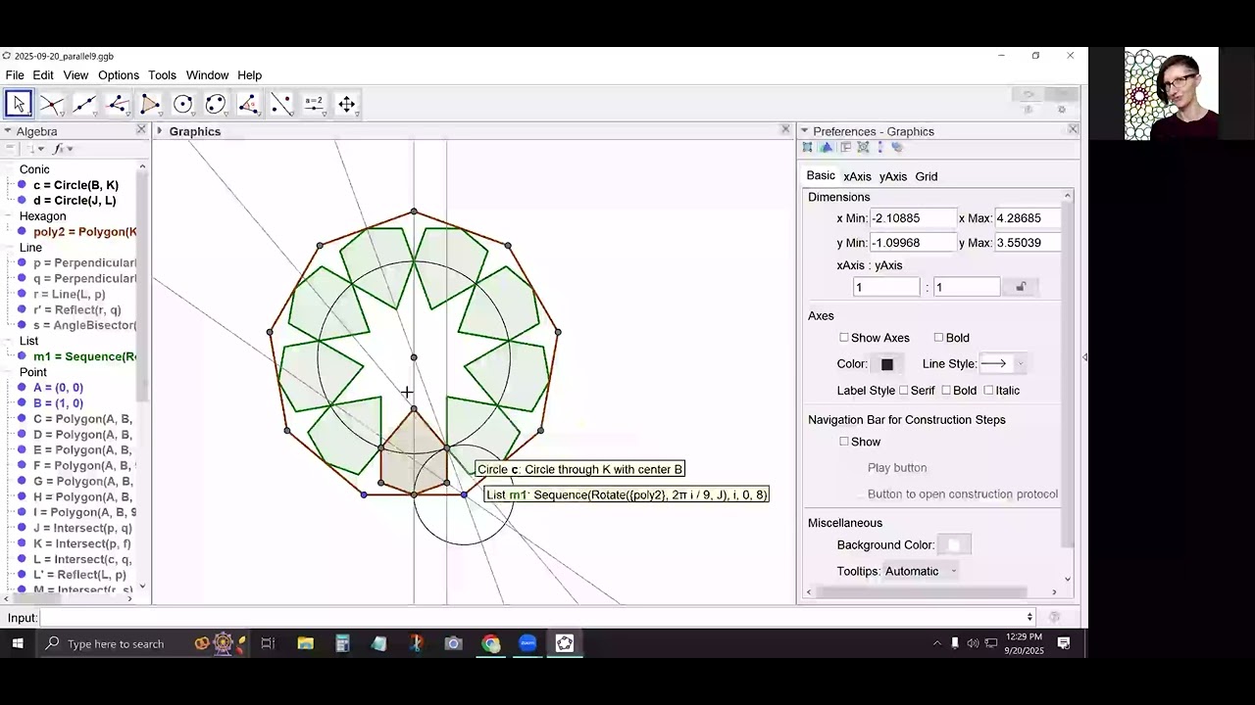Close the Algebra panel
The height and width of the screenshot is (705, 1255).
click(141, 130)
